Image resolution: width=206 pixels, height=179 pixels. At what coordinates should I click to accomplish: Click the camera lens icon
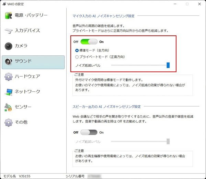click(8, 46)
